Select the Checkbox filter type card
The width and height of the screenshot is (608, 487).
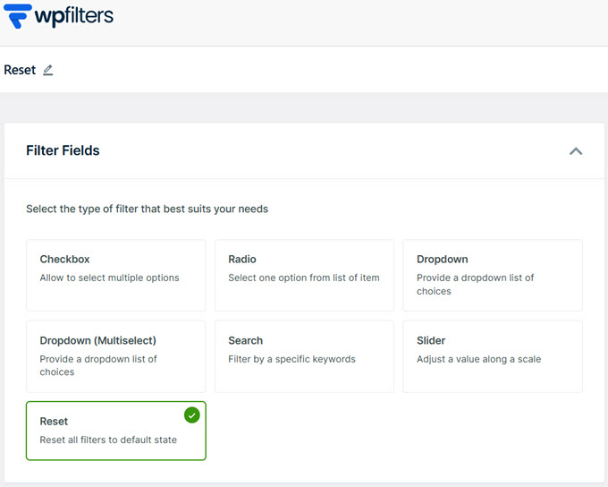pyautogui.click(x=116, y=275)
